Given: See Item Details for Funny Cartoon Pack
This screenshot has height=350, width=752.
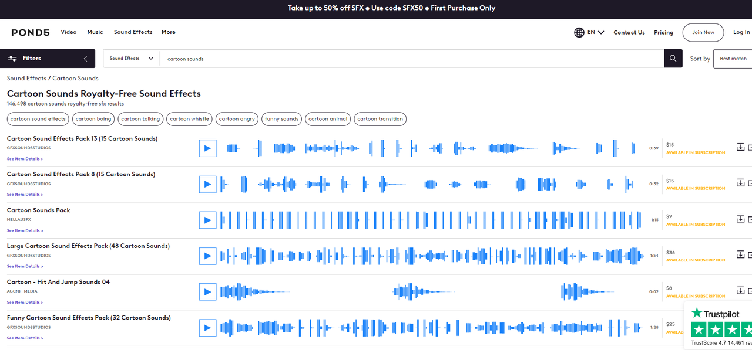Looking at the screenshot, I should point(25,338).
